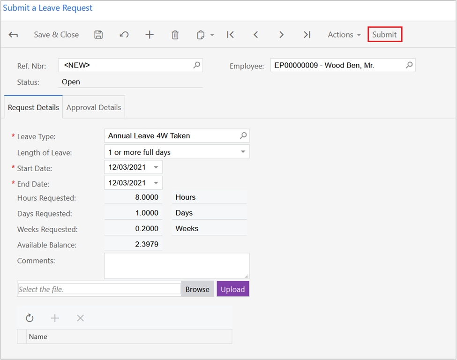Click Days Requested value 1.0000
Screen dimensions: 457x360
[147, 213]
